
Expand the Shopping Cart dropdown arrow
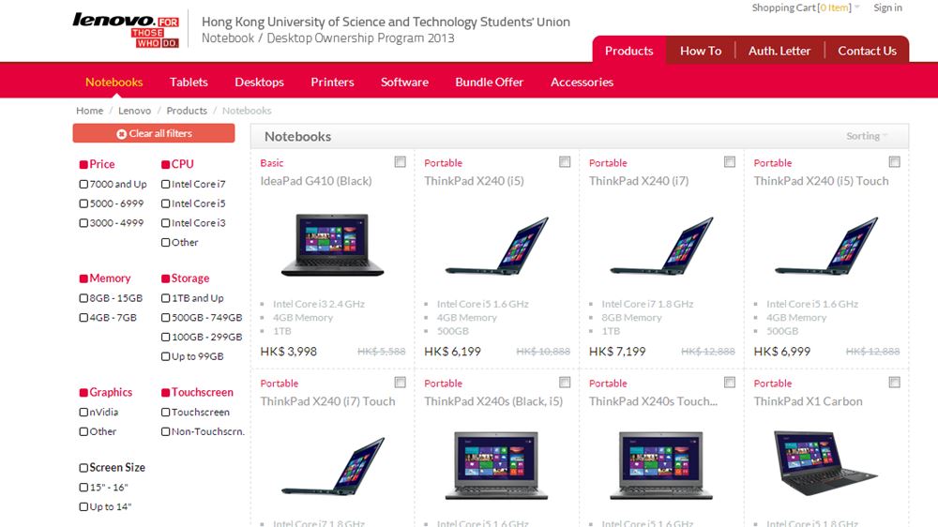pos(856,8)
